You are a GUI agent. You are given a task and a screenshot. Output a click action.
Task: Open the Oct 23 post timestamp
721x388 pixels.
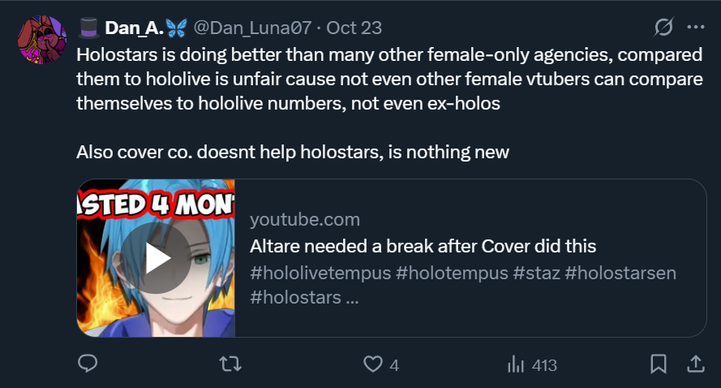pos(354,28)
